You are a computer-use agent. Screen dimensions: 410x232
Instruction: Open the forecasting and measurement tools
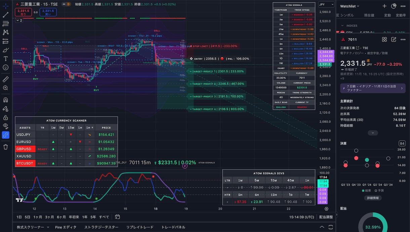tap(5, 41)
